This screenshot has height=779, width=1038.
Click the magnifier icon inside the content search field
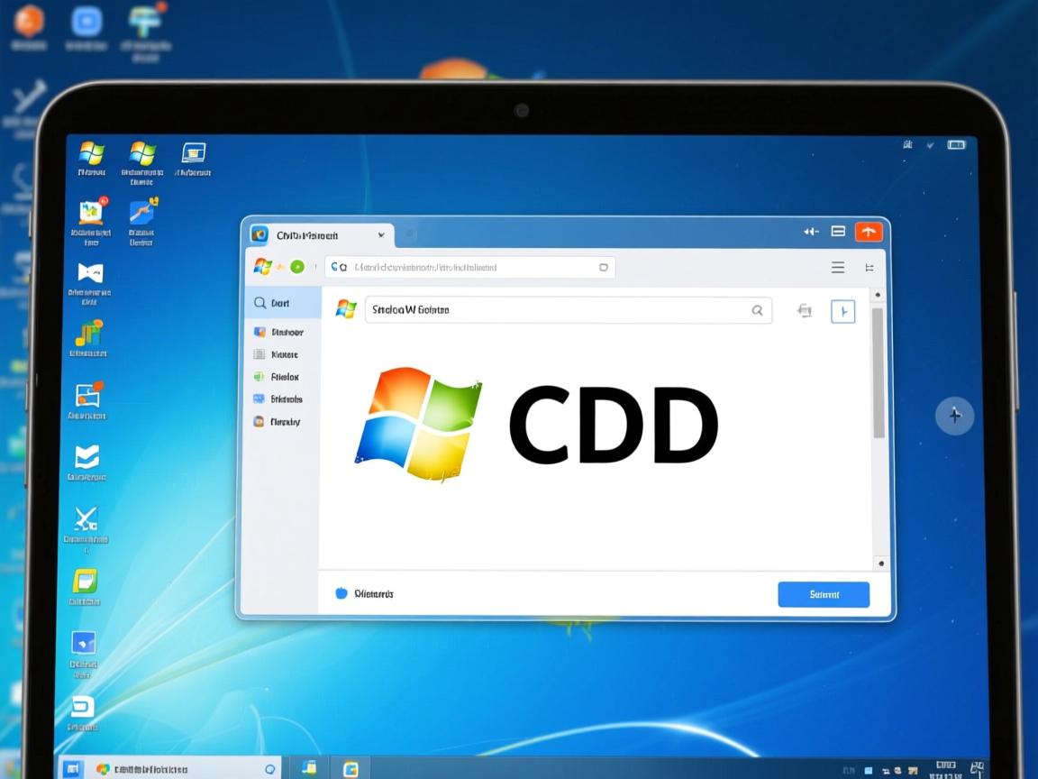(x=758, y=310)
